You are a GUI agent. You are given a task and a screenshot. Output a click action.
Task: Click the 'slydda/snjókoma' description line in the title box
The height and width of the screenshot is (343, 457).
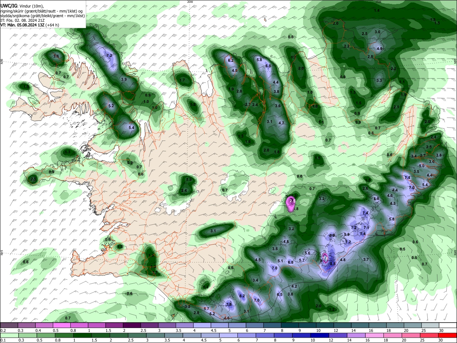point(42,16)
